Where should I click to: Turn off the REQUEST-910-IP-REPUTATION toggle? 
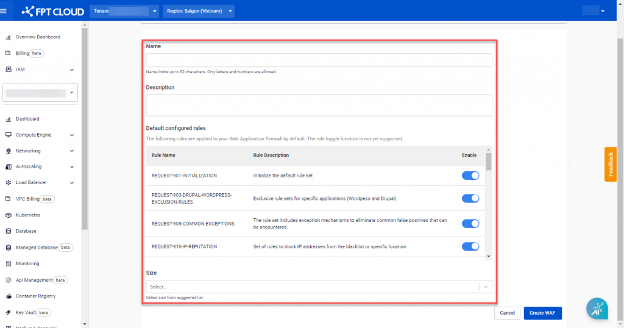(x=470, y=246)
